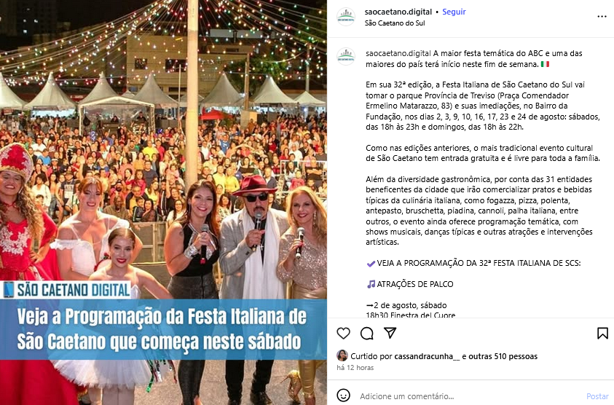This screenshot has height=405, width=614.
Task: Click the São Caetano Digital logo banner
Action: click(x=66, y=290)
